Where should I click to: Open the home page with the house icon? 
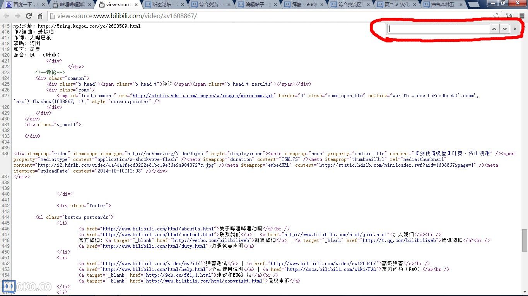[40, 16]
